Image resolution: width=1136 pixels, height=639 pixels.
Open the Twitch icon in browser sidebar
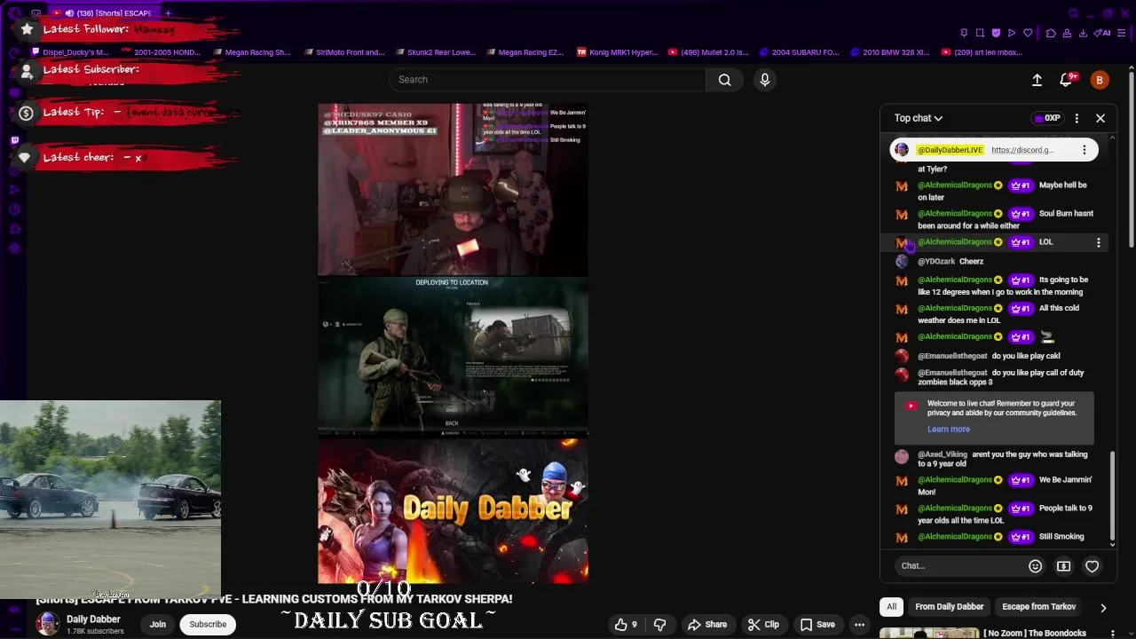(x=14, y=140)
